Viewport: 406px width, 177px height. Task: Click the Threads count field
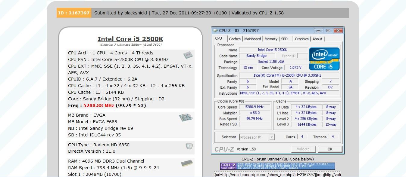click(333, 137)
